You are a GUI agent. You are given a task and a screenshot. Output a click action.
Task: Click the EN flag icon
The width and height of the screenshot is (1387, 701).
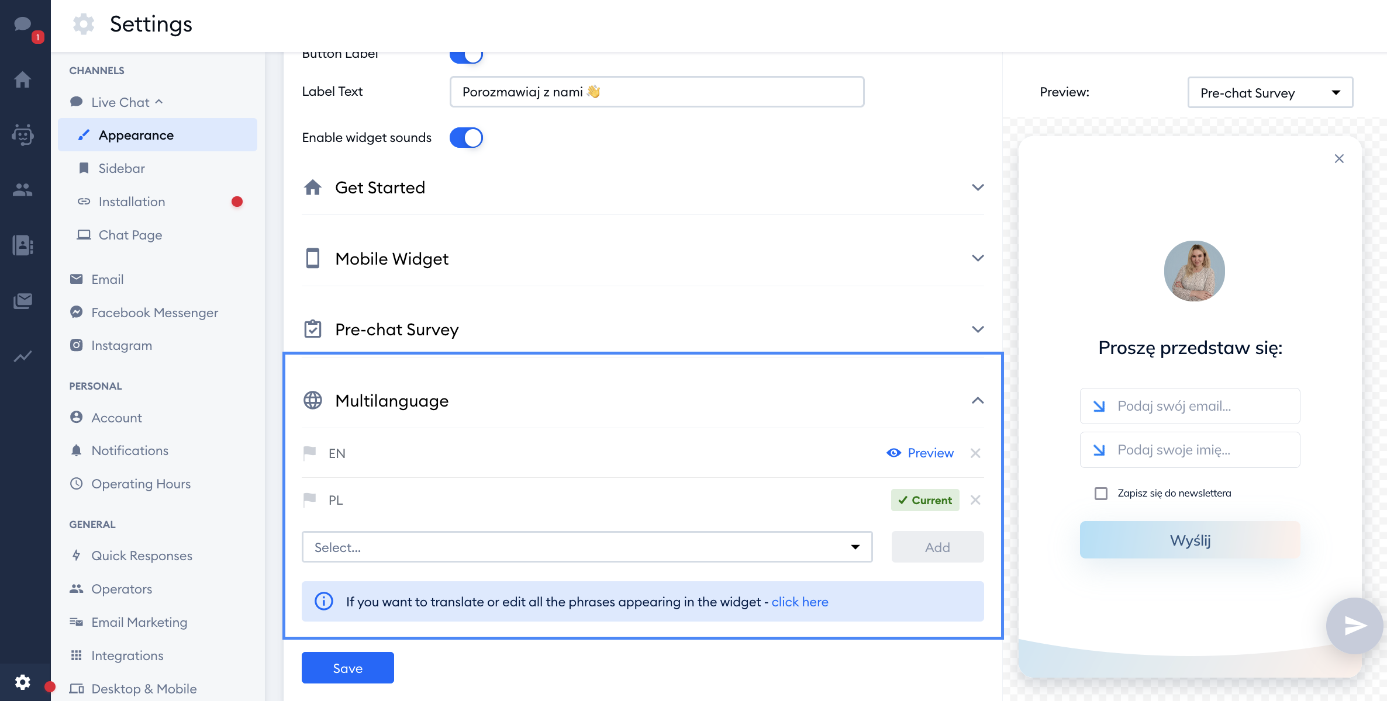310,453
